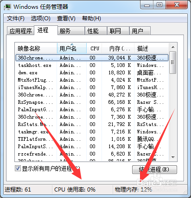The image size is (191, 198).
Task: Switch to the 应用程序 tab
Action: (x=20, y=31)
